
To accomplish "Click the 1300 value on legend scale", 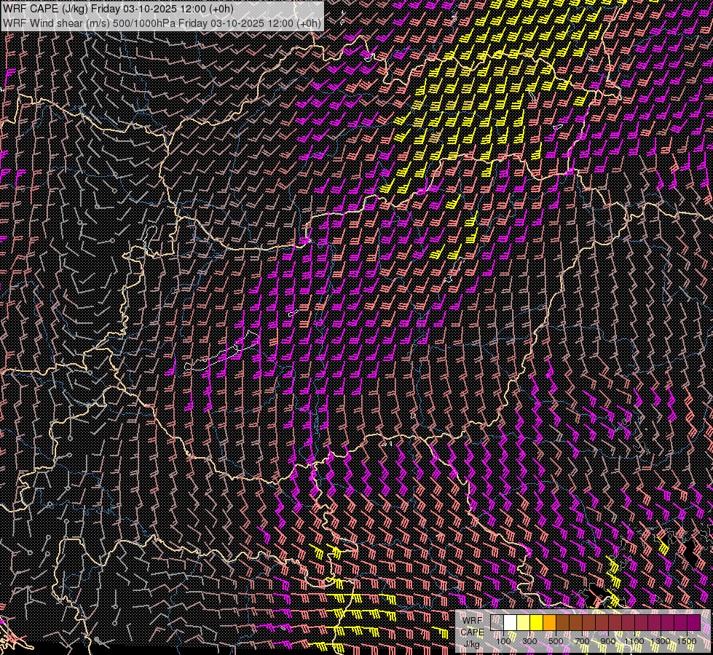I will 661,640.
